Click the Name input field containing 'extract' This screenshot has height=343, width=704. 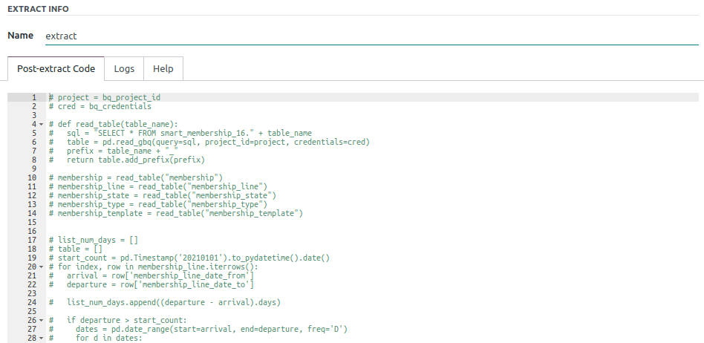[371, 36]
